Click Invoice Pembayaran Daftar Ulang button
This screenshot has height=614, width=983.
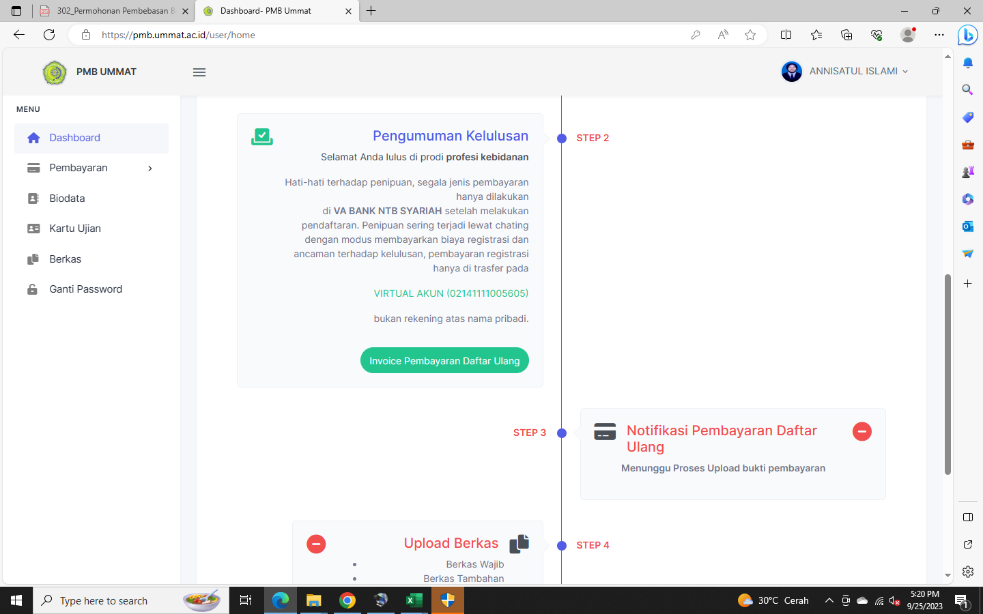pos(444,361)
